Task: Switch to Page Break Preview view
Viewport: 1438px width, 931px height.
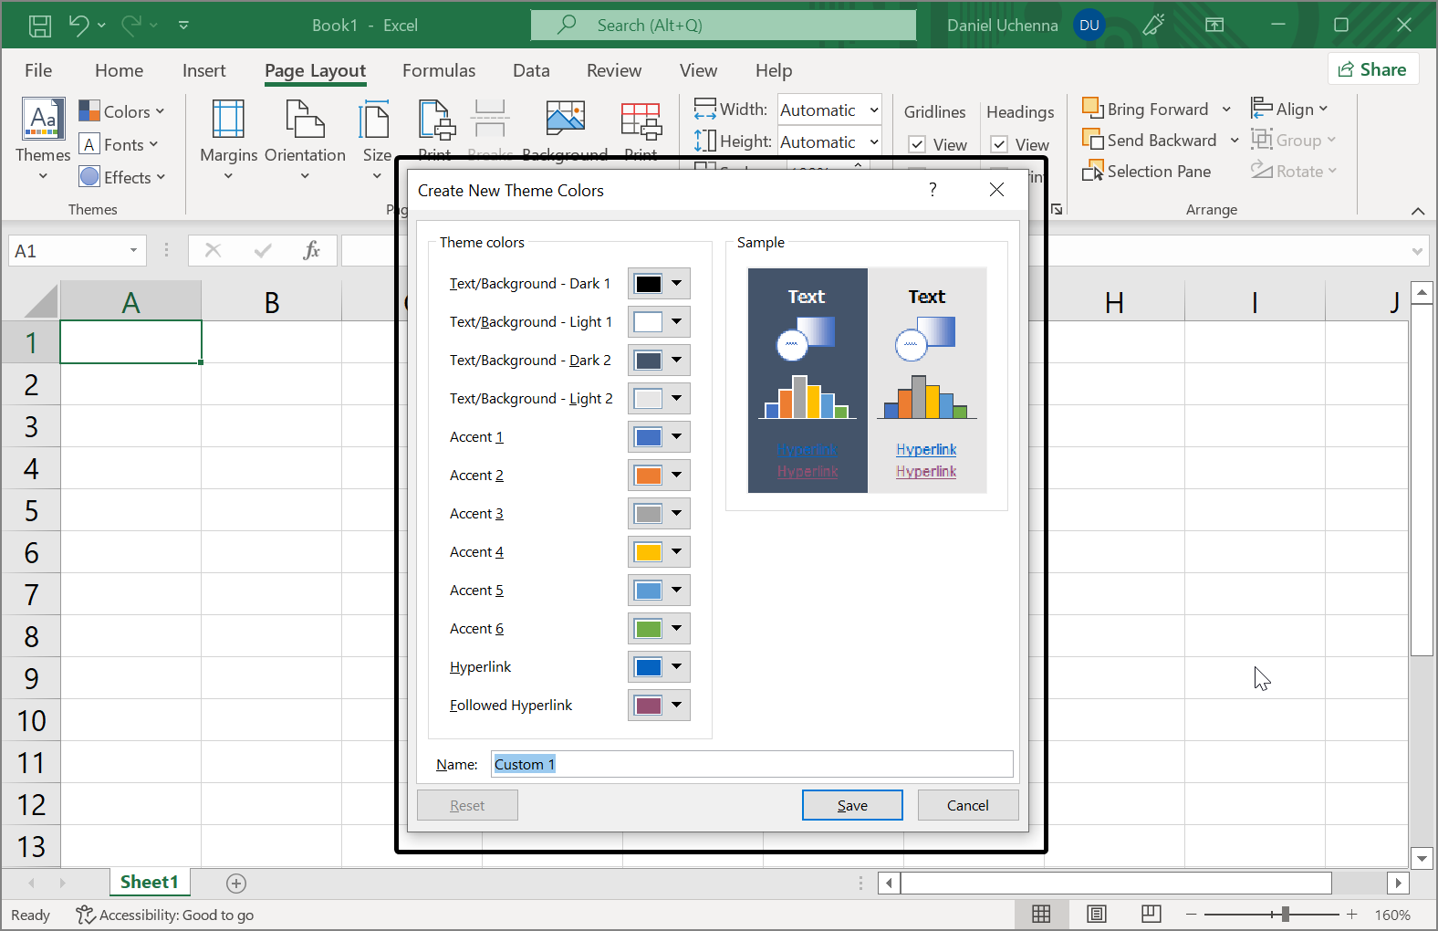Action: tap(1151, 914)
